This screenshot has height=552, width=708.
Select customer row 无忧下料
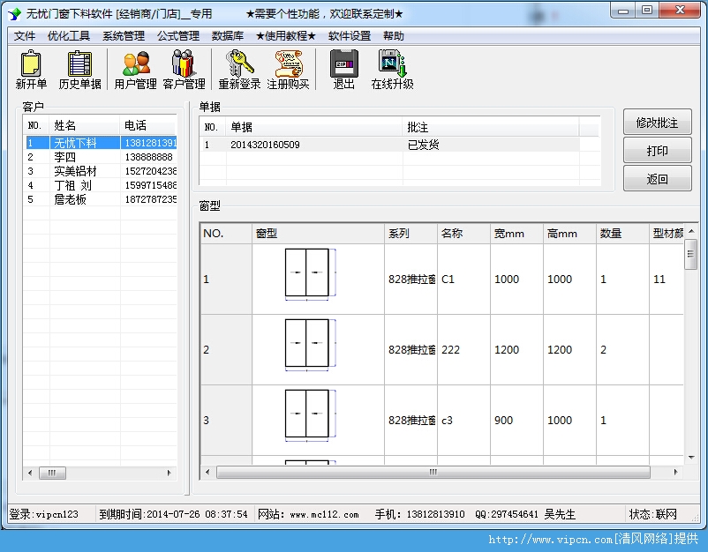point(101,143)
